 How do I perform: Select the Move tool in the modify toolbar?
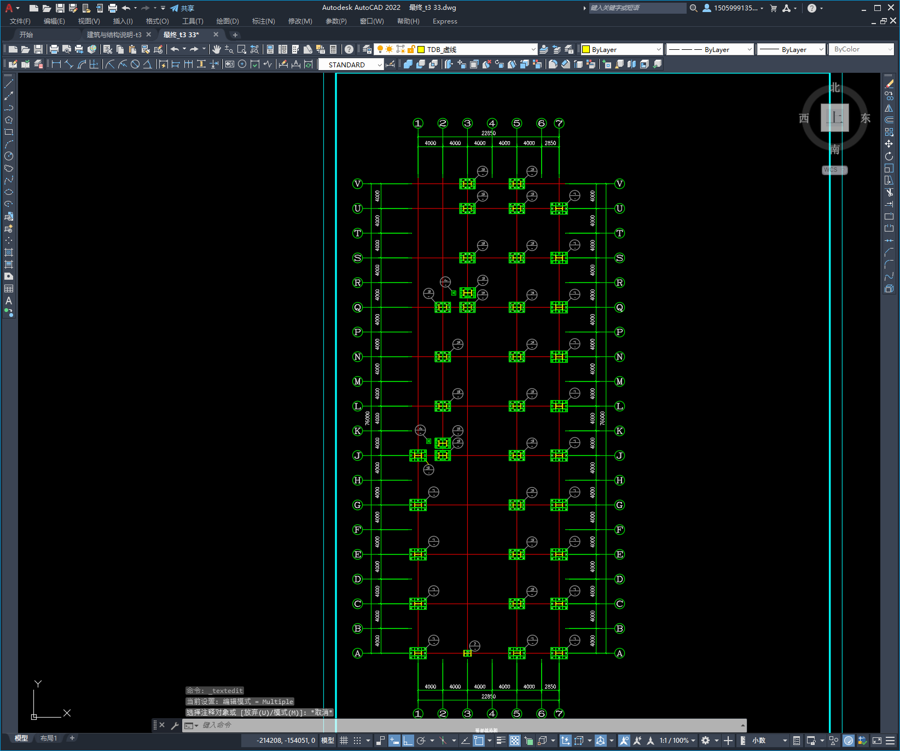coord(889,144)
